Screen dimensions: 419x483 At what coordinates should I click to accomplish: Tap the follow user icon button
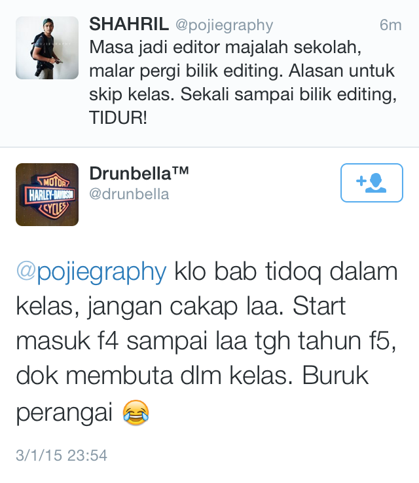coord(372,183)
